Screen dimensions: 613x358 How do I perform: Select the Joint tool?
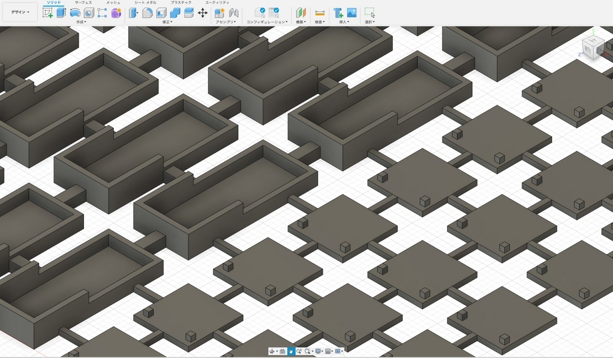coord(233,13)
